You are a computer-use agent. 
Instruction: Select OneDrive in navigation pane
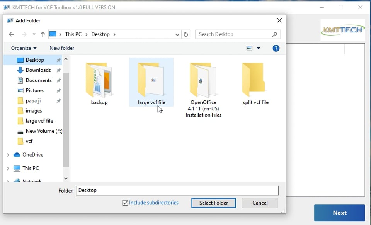pos(32,155)
